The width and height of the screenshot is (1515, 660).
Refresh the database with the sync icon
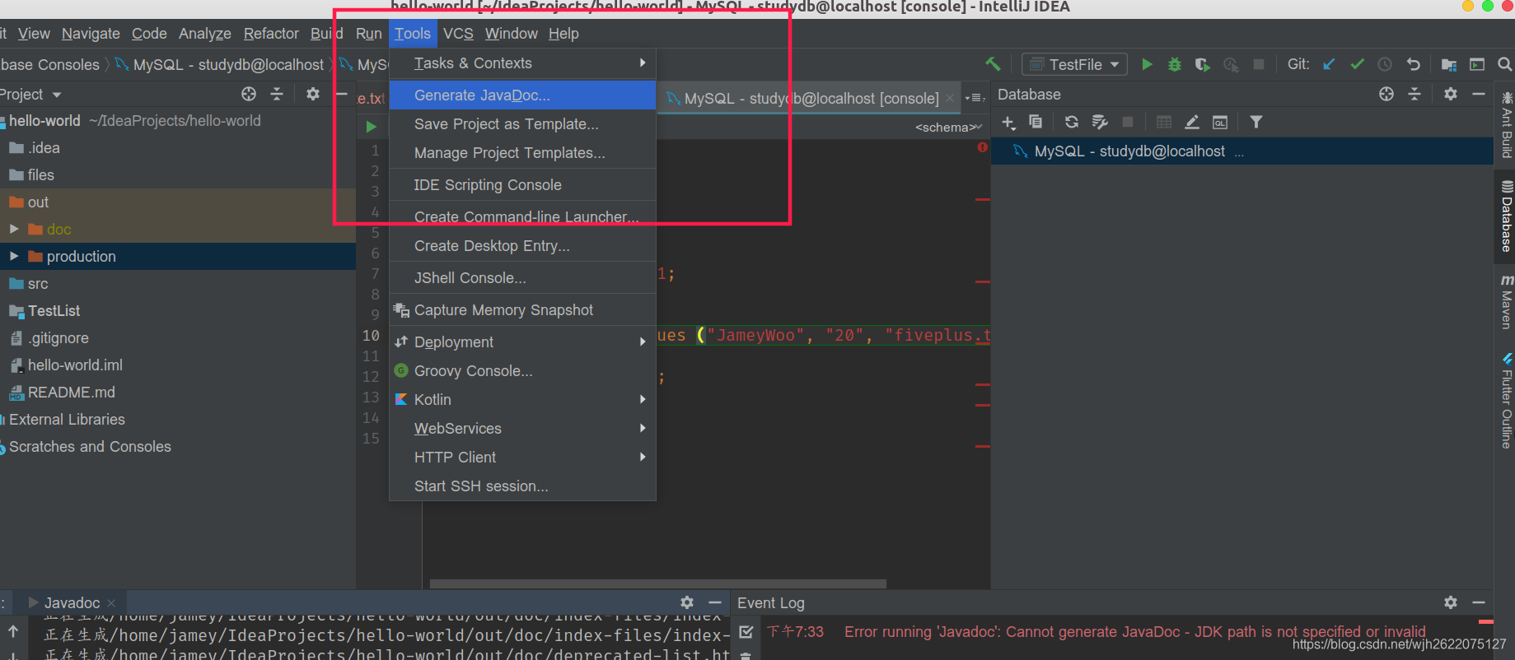tap(1071, 122)
